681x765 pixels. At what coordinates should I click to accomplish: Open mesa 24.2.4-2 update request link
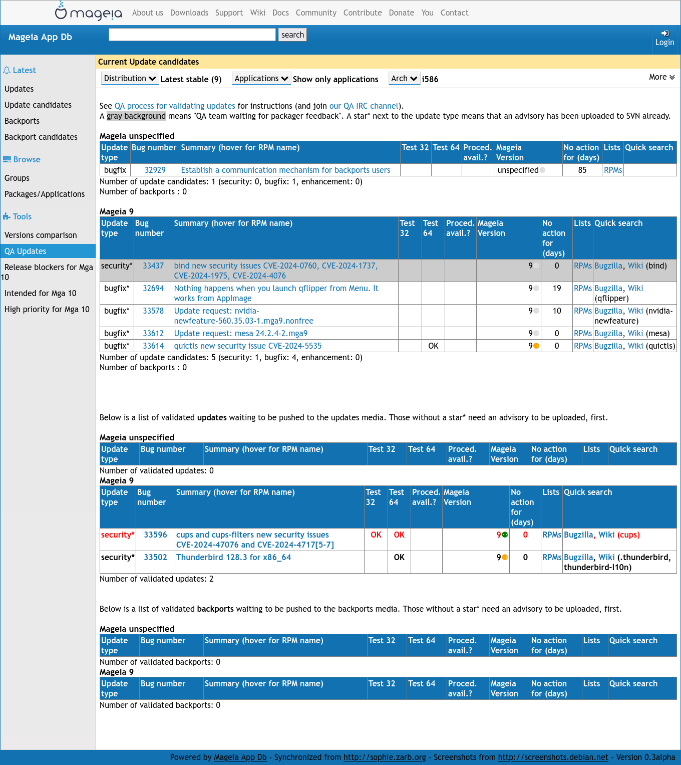click(x=241, y=333)
